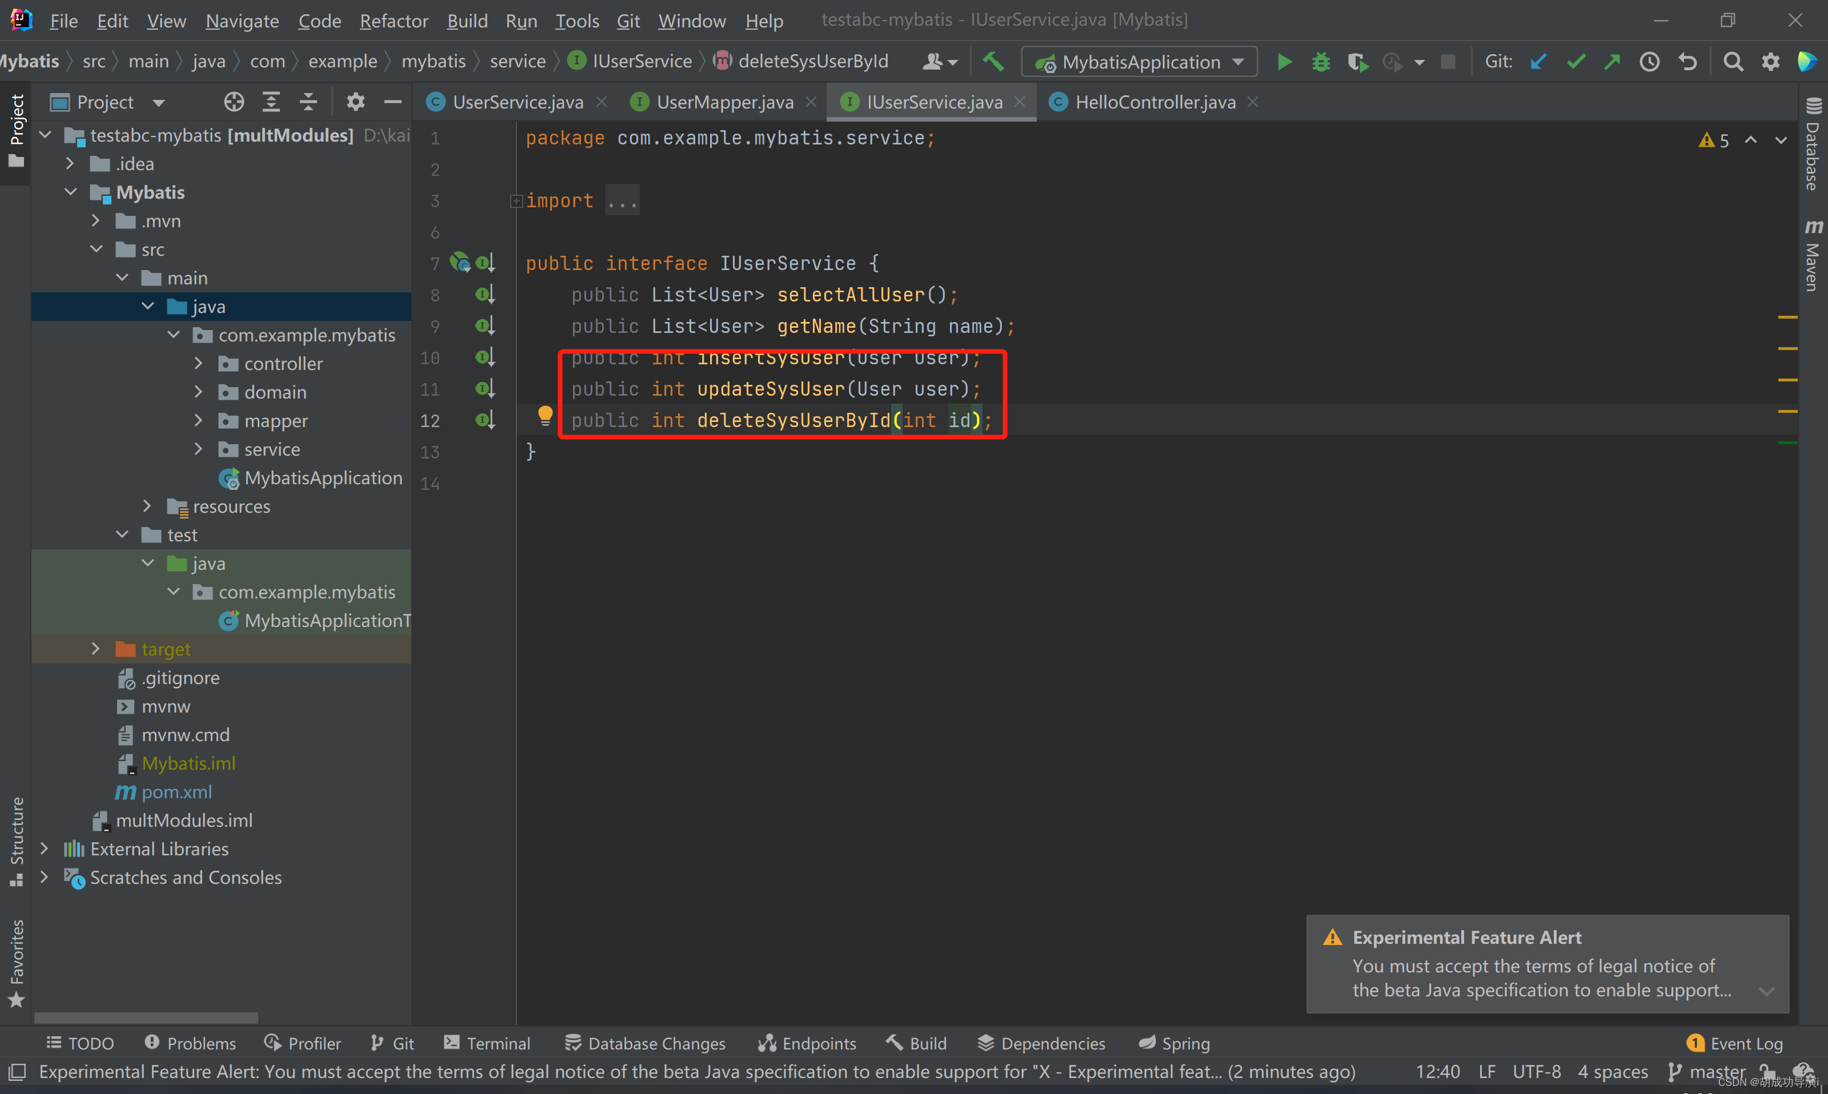The width and height of the screenshot is (1828, 1094).
Task: Expand the controller folder in Project tree
Action: point(198,363)
